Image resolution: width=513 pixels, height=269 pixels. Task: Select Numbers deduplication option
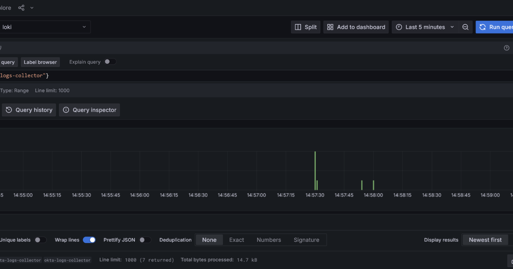269,240
